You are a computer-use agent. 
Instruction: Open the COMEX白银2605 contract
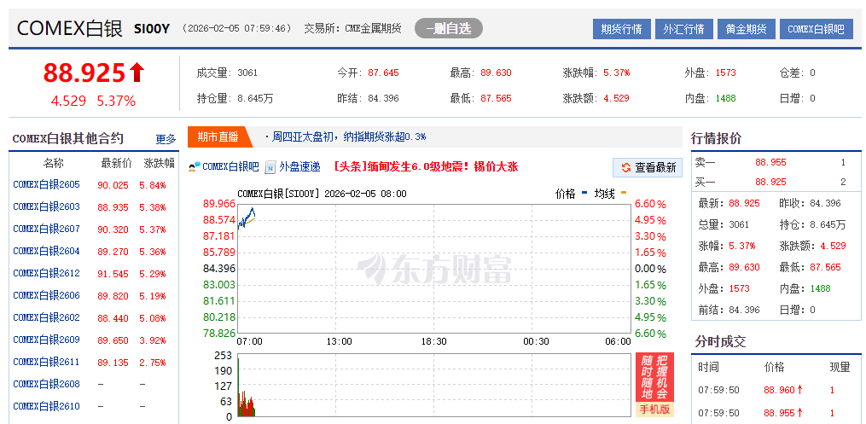pos(46,184)
